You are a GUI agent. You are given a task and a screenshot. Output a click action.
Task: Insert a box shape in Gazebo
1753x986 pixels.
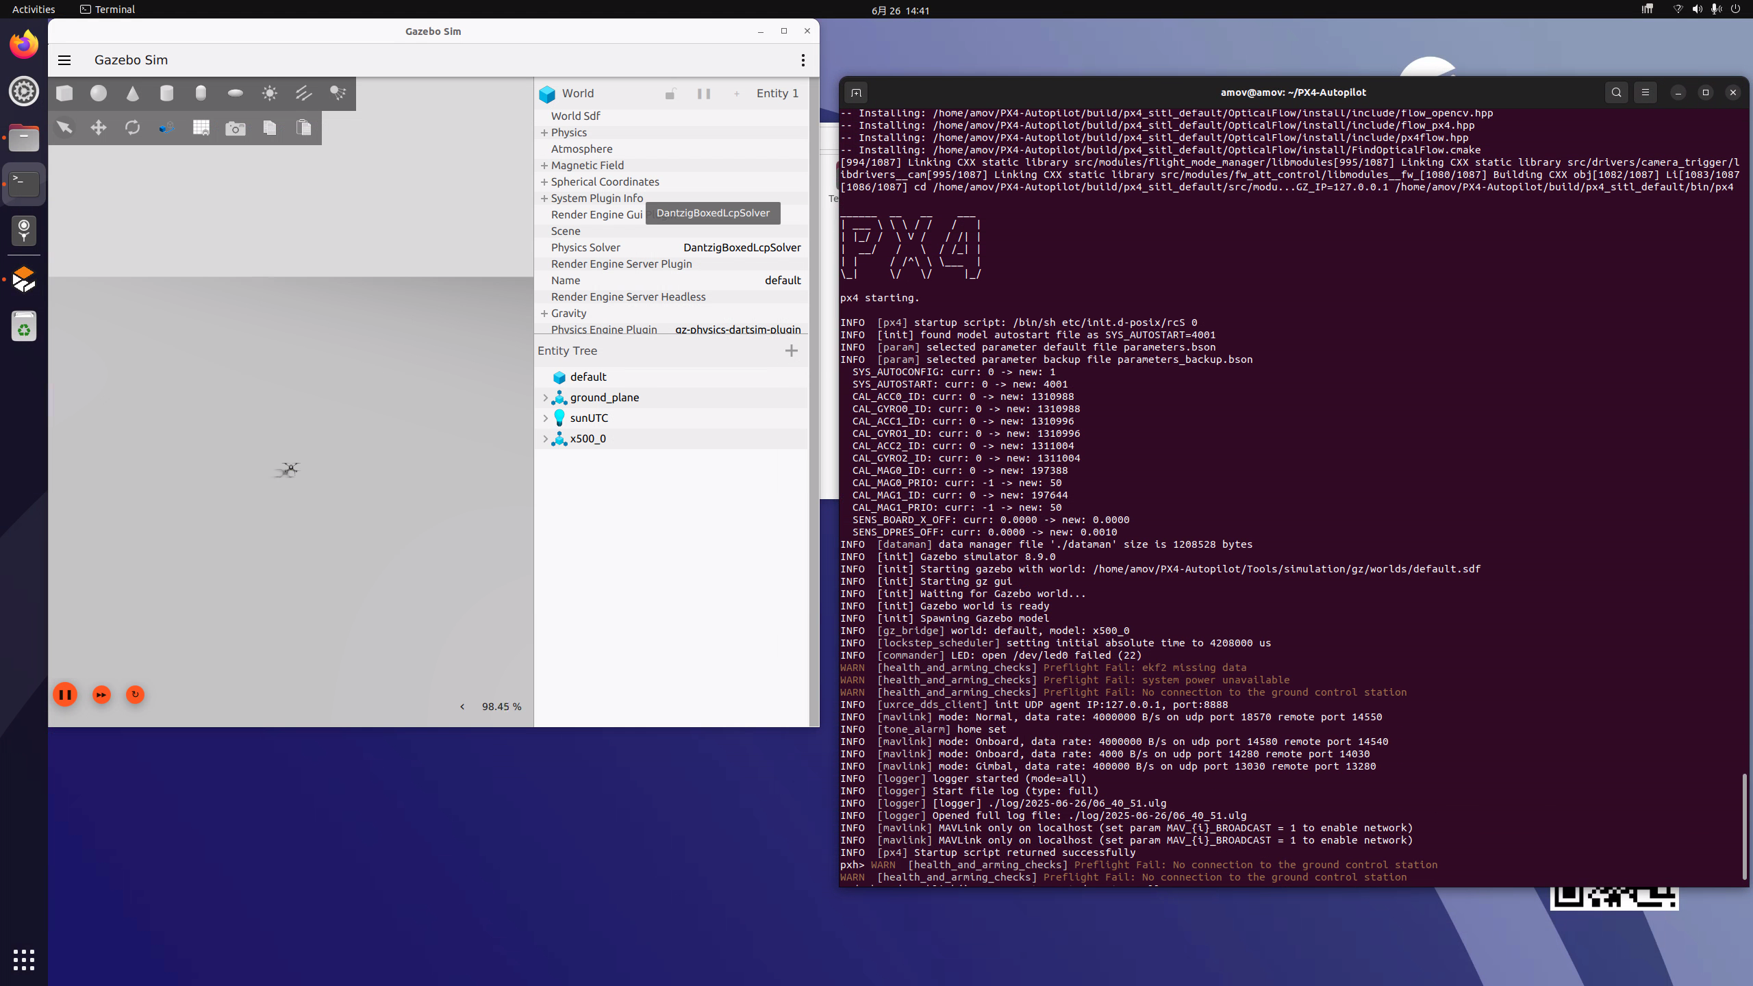[x=64, y=93]
